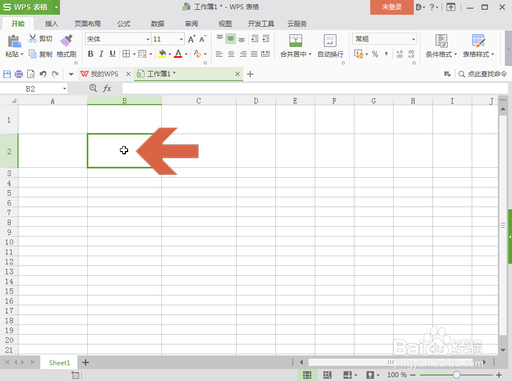Switch to the 公式 tab
512x381 pixels.
(124, 23)
